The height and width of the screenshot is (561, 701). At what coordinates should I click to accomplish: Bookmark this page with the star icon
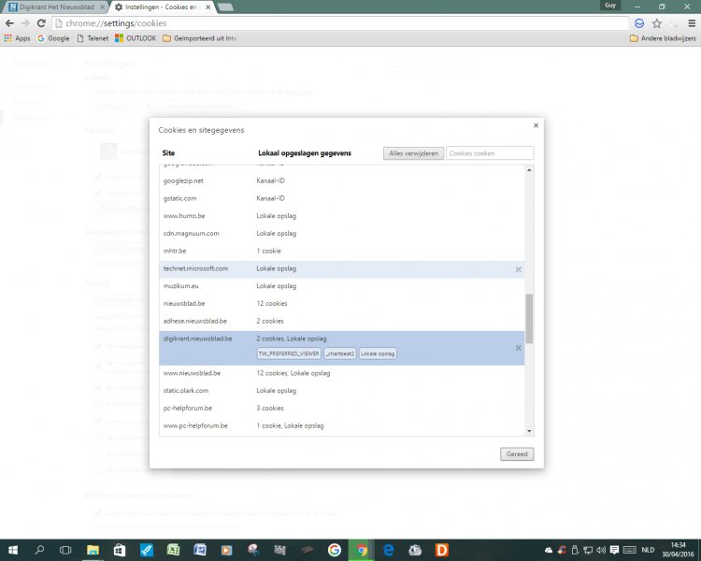tap(656, 23)
